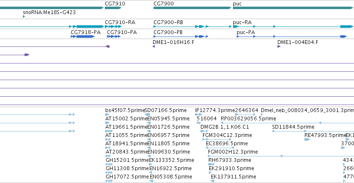Click the EN09630.5prime EST label
Screen dimensions: 354x183
tap(168, 152)
